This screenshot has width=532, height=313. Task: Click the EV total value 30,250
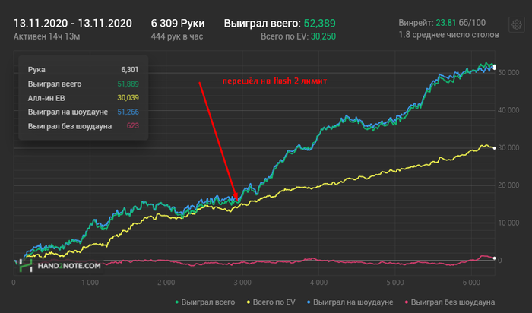tap(323, 36)
